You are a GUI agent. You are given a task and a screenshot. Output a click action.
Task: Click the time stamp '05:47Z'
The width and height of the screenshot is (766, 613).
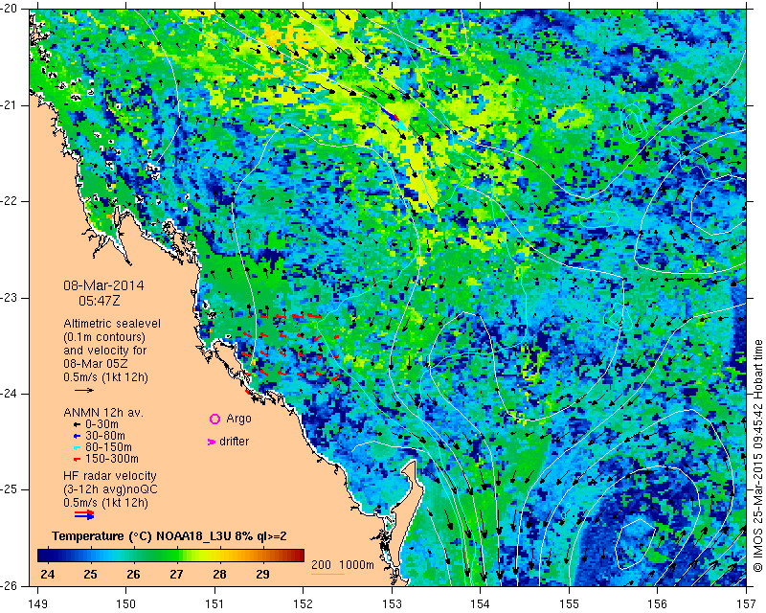click(100, 301)
